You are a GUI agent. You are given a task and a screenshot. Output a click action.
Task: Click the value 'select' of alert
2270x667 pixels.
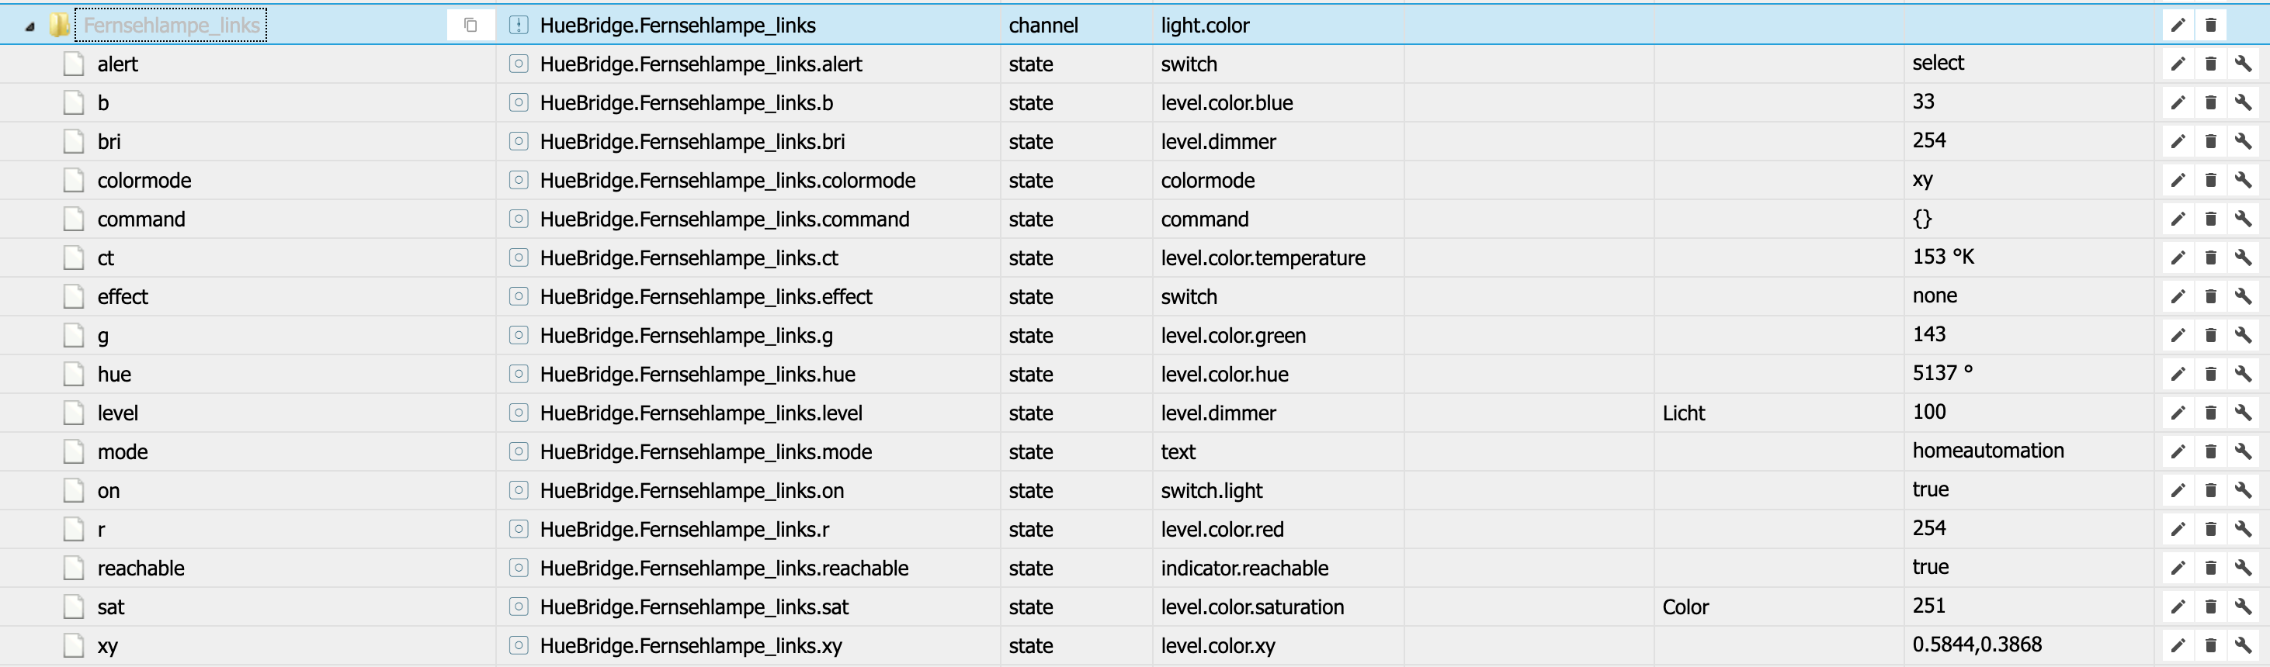click(x=1938, y=63)
